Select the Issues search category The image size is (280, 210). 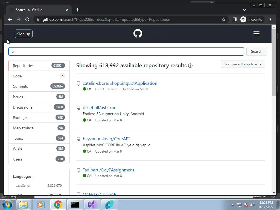click(39, 97)
